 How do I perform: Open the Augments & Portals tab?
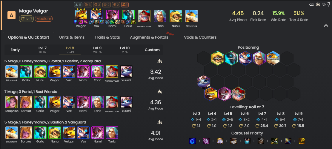pos(149,37)
